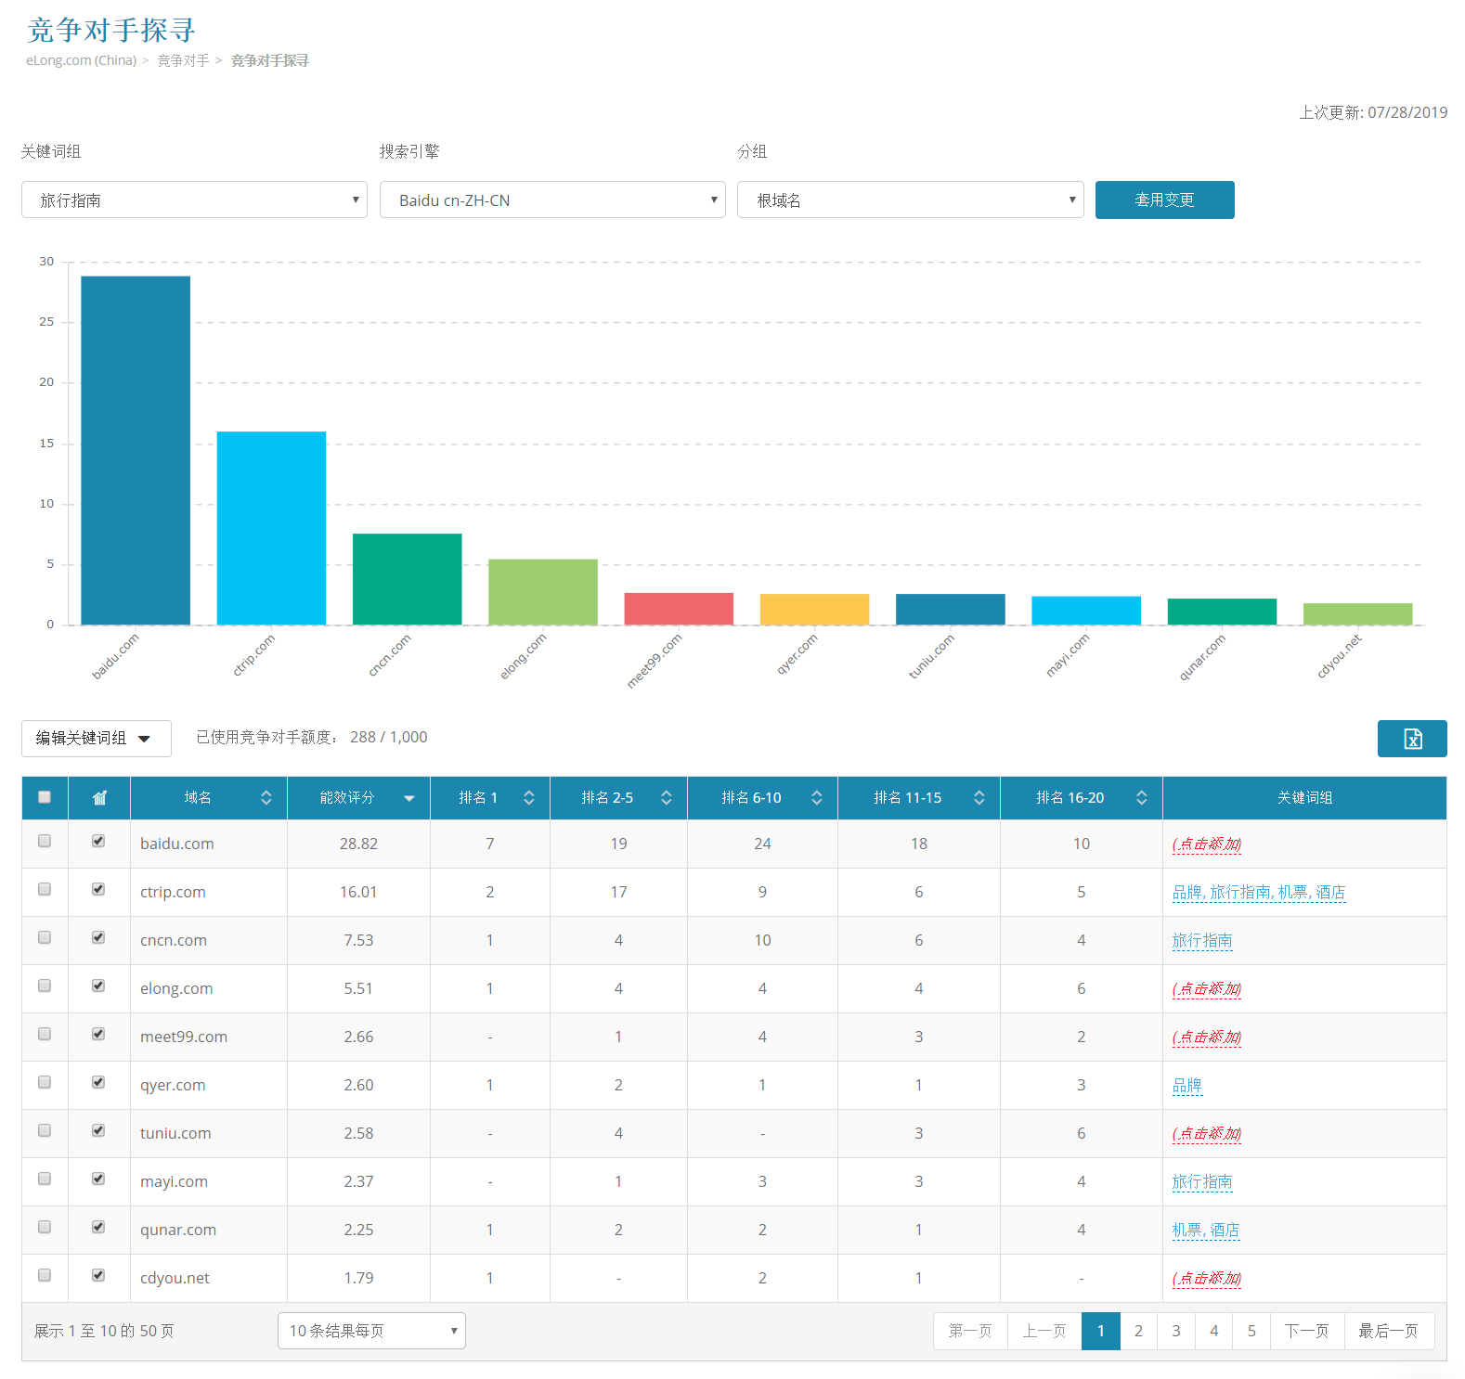Go to page 4 in pagination
This screenshot has height=1379, width=1465.
click(1214, 1331)
